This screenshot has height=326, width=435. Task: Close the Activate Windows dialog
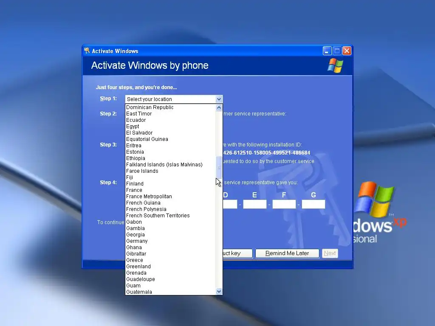pos(347,51)
